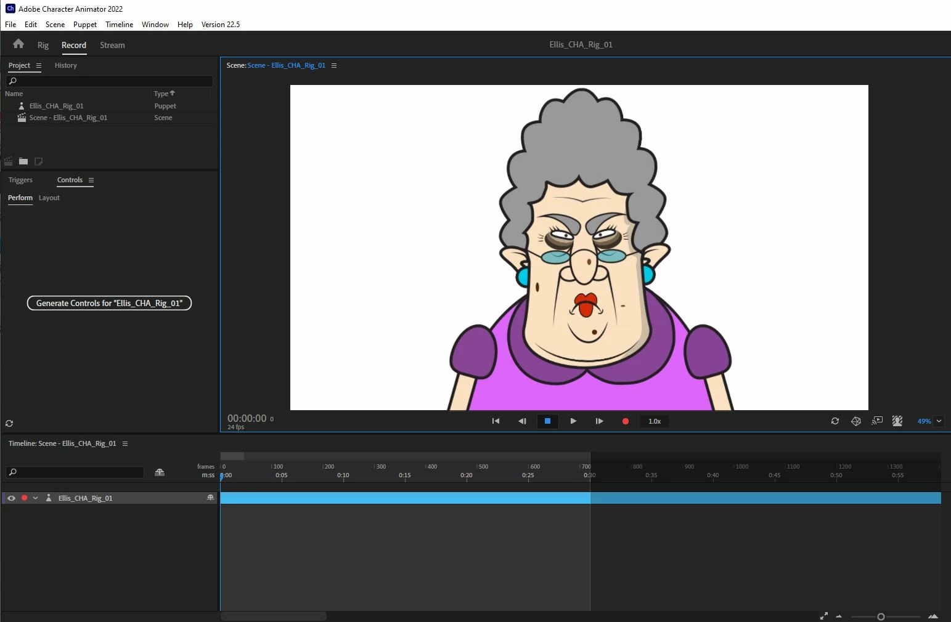
Task: Click the 49% zoom value
Action: (924, 421)
